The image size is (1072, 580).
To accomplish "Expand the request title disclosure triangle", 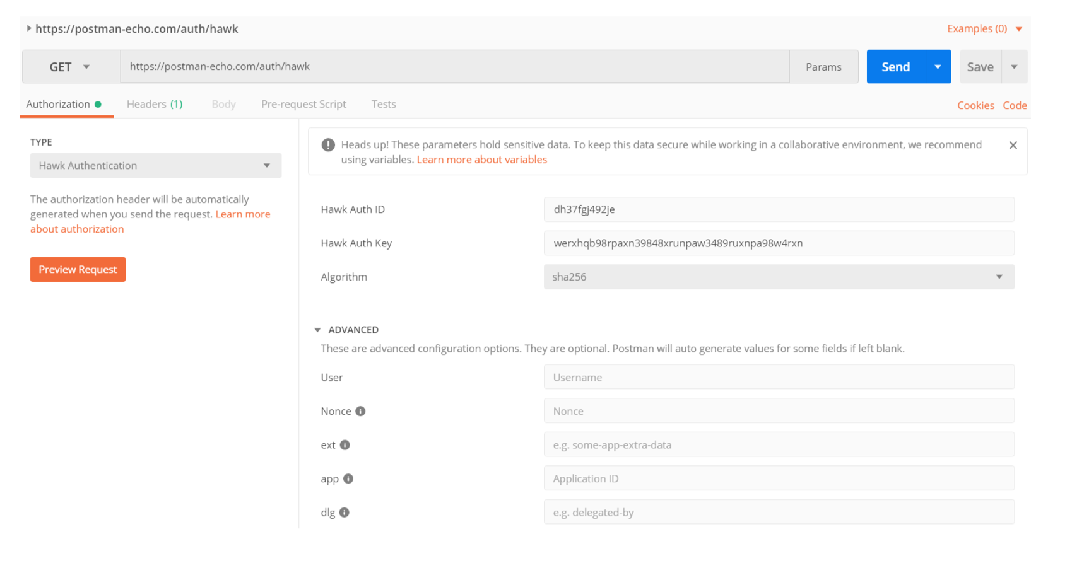I will click(x=29, y=28).
